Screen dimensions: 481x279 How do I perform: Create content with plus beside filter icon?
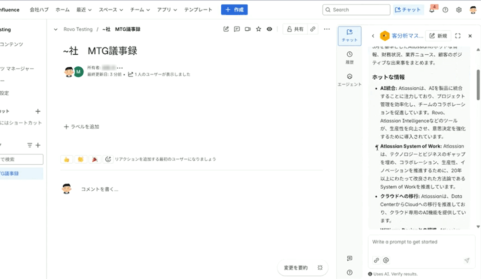click(38, 145)
